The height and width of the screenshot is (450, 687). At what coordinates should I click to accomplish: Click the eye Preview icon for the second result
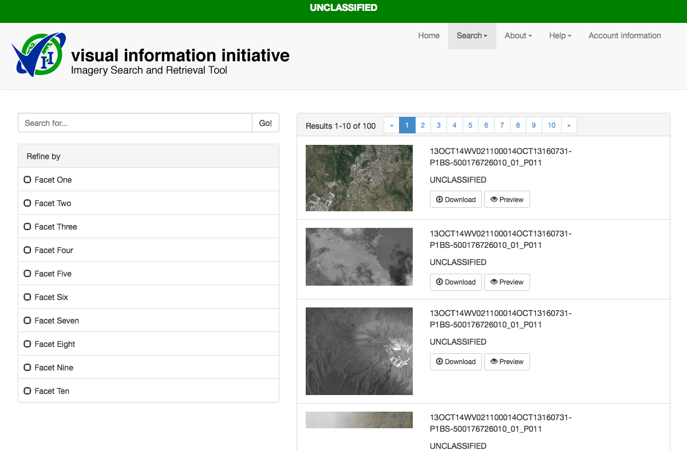pyautogui.click(x=493, y=282)
